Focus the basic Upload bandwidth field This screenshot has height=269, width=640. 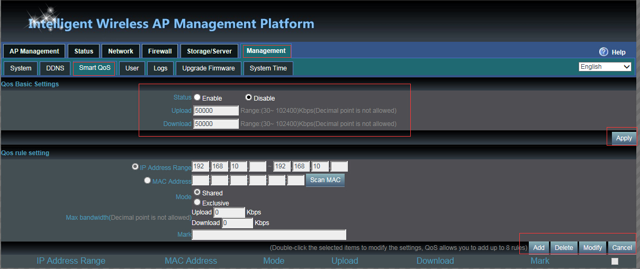click(216, 111)
